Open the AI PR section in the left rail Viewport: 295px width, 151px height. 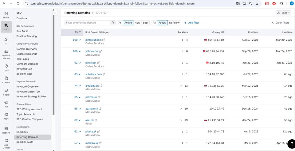6,116
